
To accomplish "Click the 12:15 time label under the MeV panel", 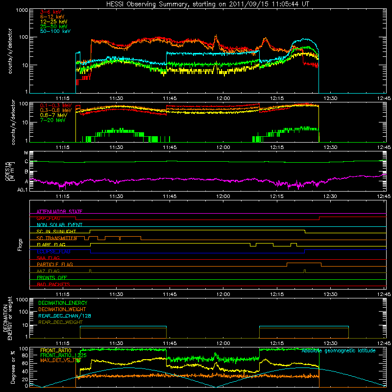I will (x=276, y=147).
